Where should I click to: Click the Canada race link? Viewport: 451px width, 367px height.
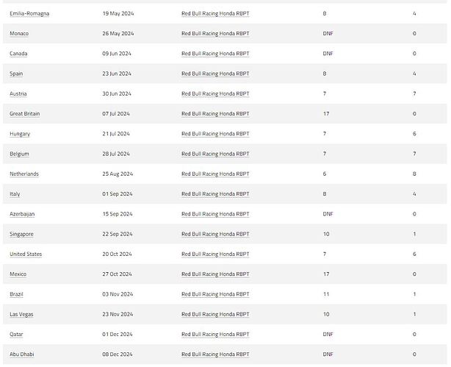coord(19,54)
